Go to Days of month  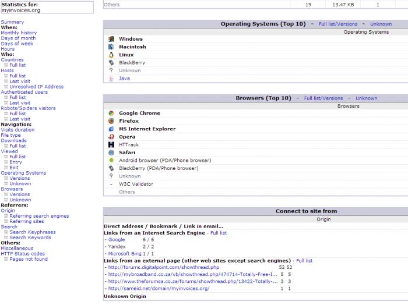(x=18, y=38)
